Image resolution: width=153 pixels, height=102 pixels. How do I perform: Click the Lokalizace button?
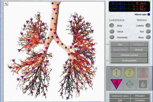139,44
